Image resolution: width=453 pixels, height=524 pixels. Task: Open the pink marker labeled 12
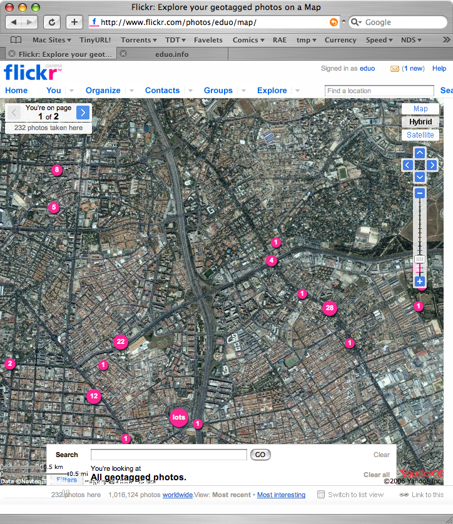[94, 396]
